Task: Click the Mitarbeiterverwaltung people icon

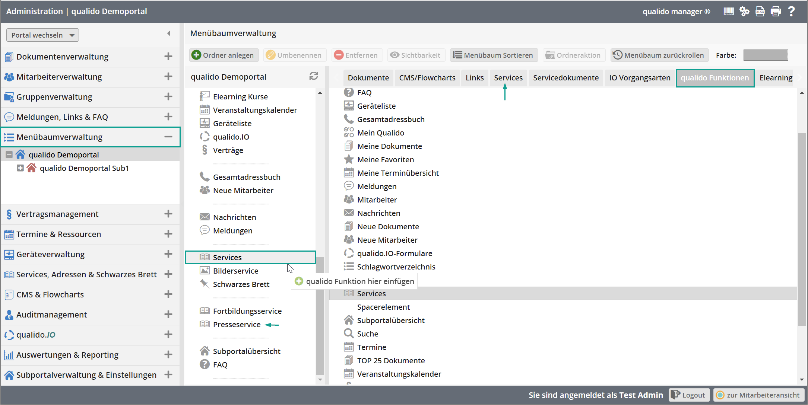Action: pyautogui.click(x=9, y=77)
